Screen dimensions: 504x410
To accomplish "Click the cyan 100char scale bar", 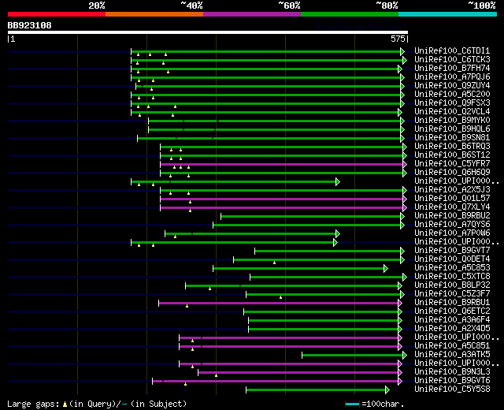I will pyautogui.click(x=352, y=404).
